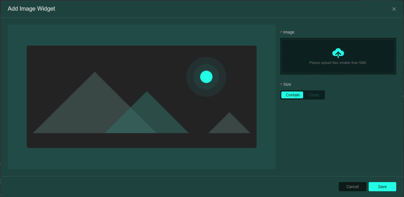
Task: Click the 'Add Image Widget' dialog title
Action: (x=31, y=9)
